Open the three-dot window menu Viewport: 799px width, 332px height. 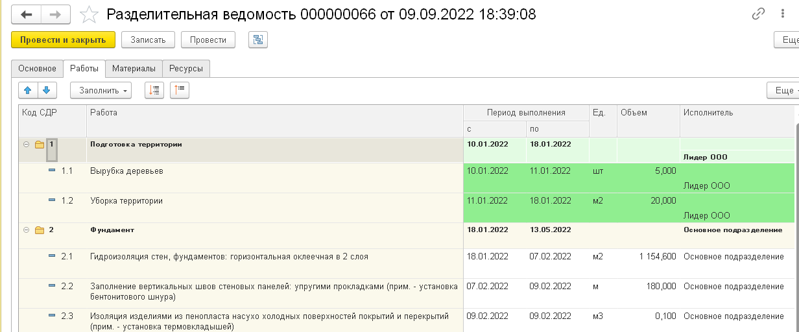[782, 14]
